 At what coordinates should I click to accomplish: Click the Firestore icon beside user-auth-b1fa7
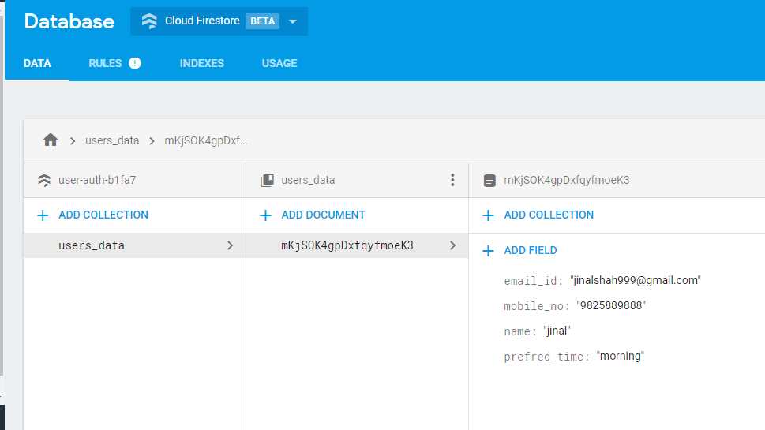[44, 181]
